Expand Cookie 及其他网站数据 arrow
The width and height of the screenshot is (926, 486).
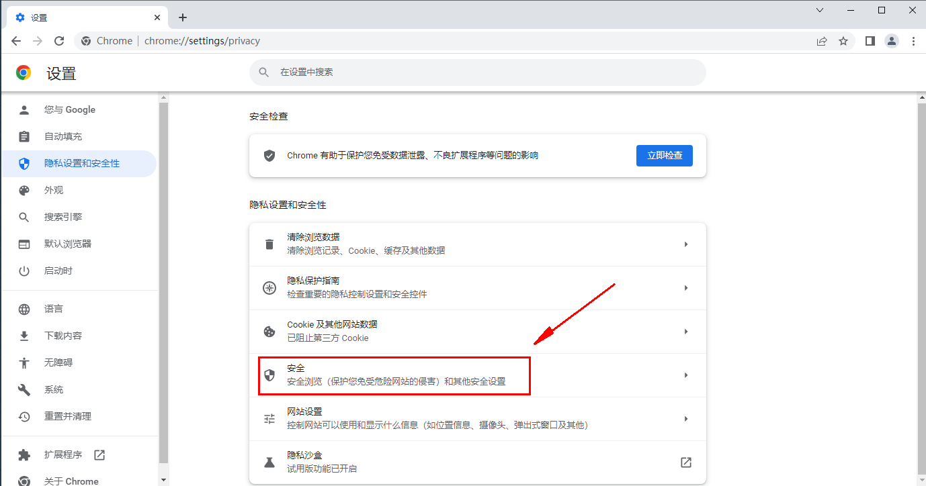pos(686,332)
